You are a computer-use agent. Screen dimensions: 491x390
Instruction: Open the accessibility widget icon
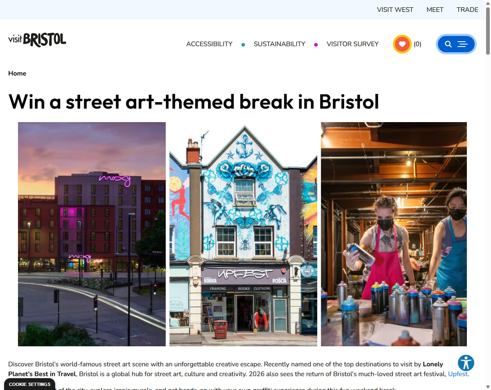[466, 363]
